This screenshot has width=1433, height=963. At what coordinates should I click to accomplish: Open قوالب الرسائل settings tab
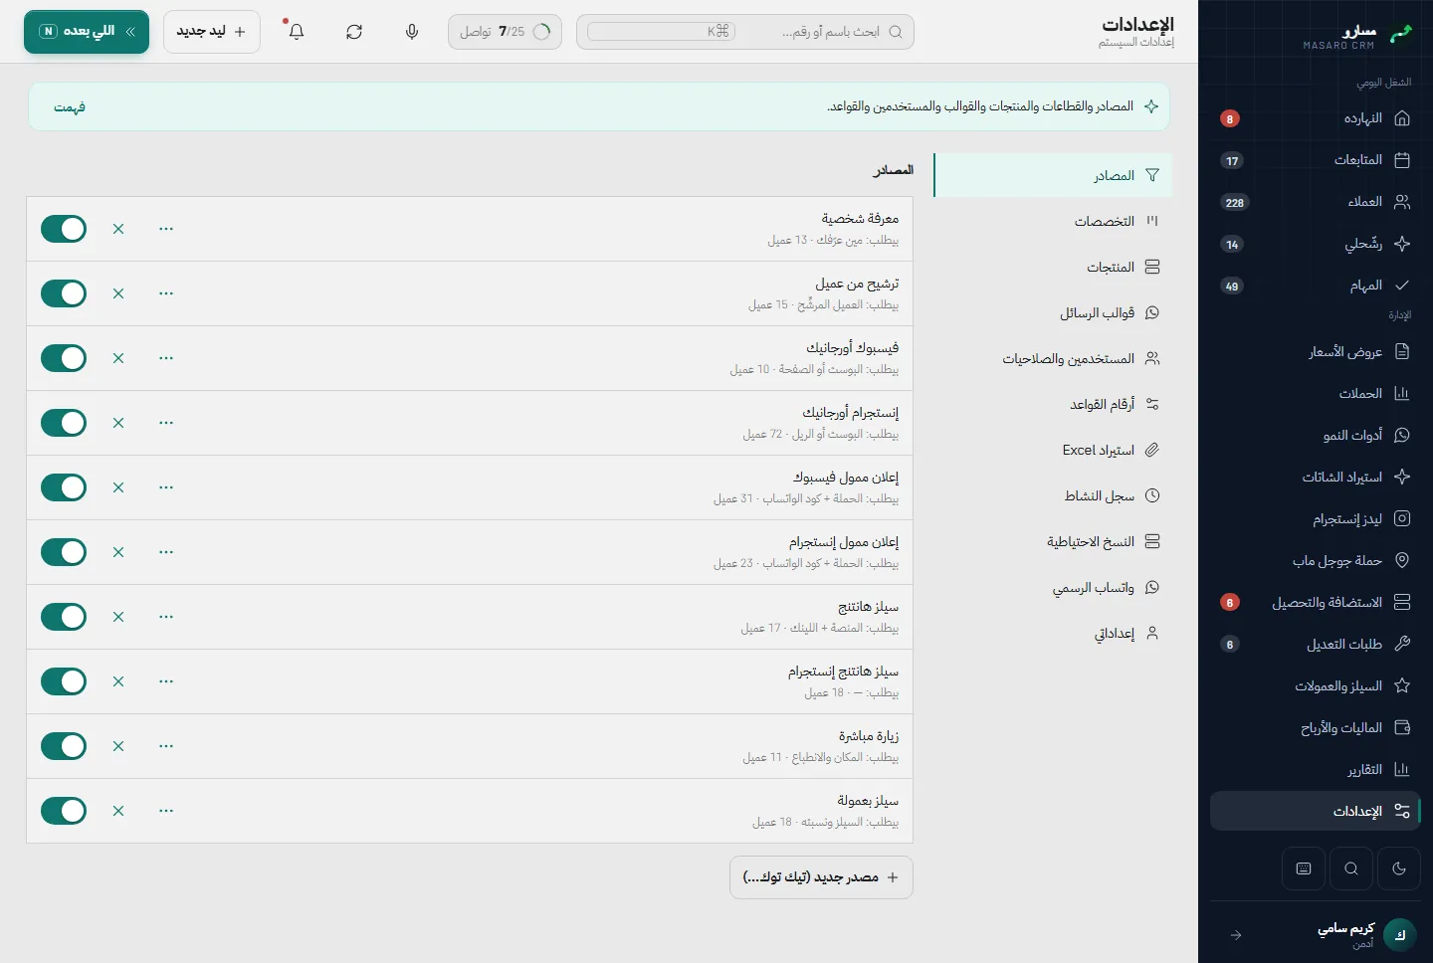pos(1054,312)
